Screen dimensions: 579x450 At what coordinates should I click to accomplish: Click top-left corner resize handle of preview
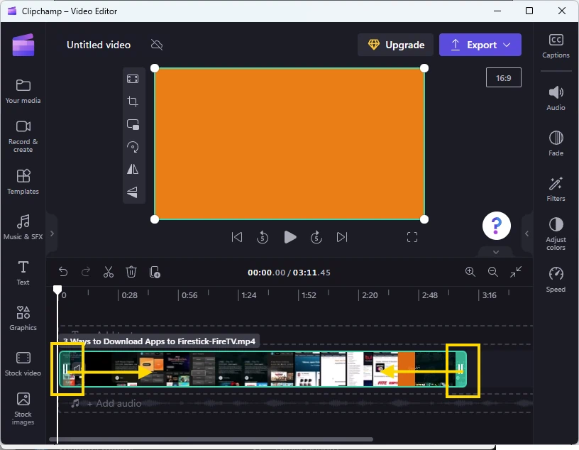pos(155,68)
